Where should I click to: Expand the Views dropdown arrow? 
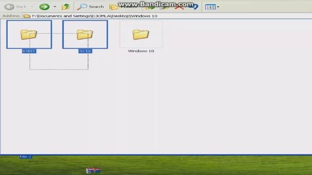pos(218,7)
